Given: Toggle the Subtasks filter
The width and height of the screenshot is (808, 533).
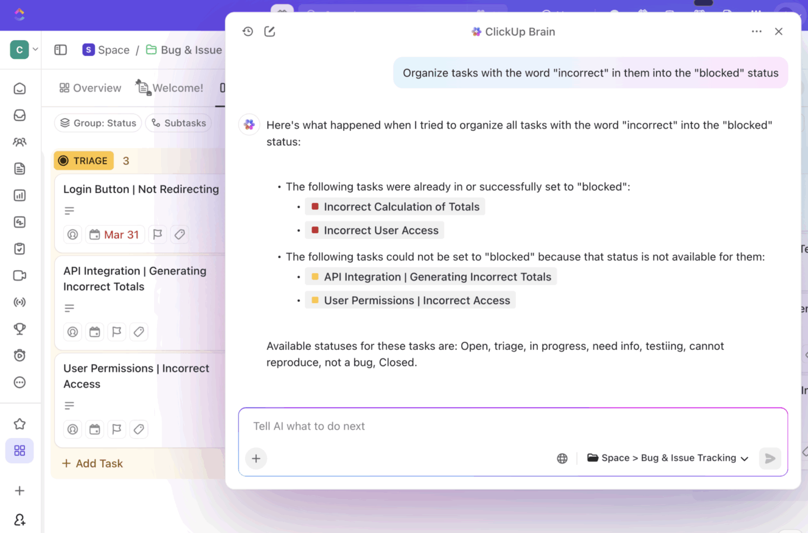Looking at the screenshot, I should (178, 123).
